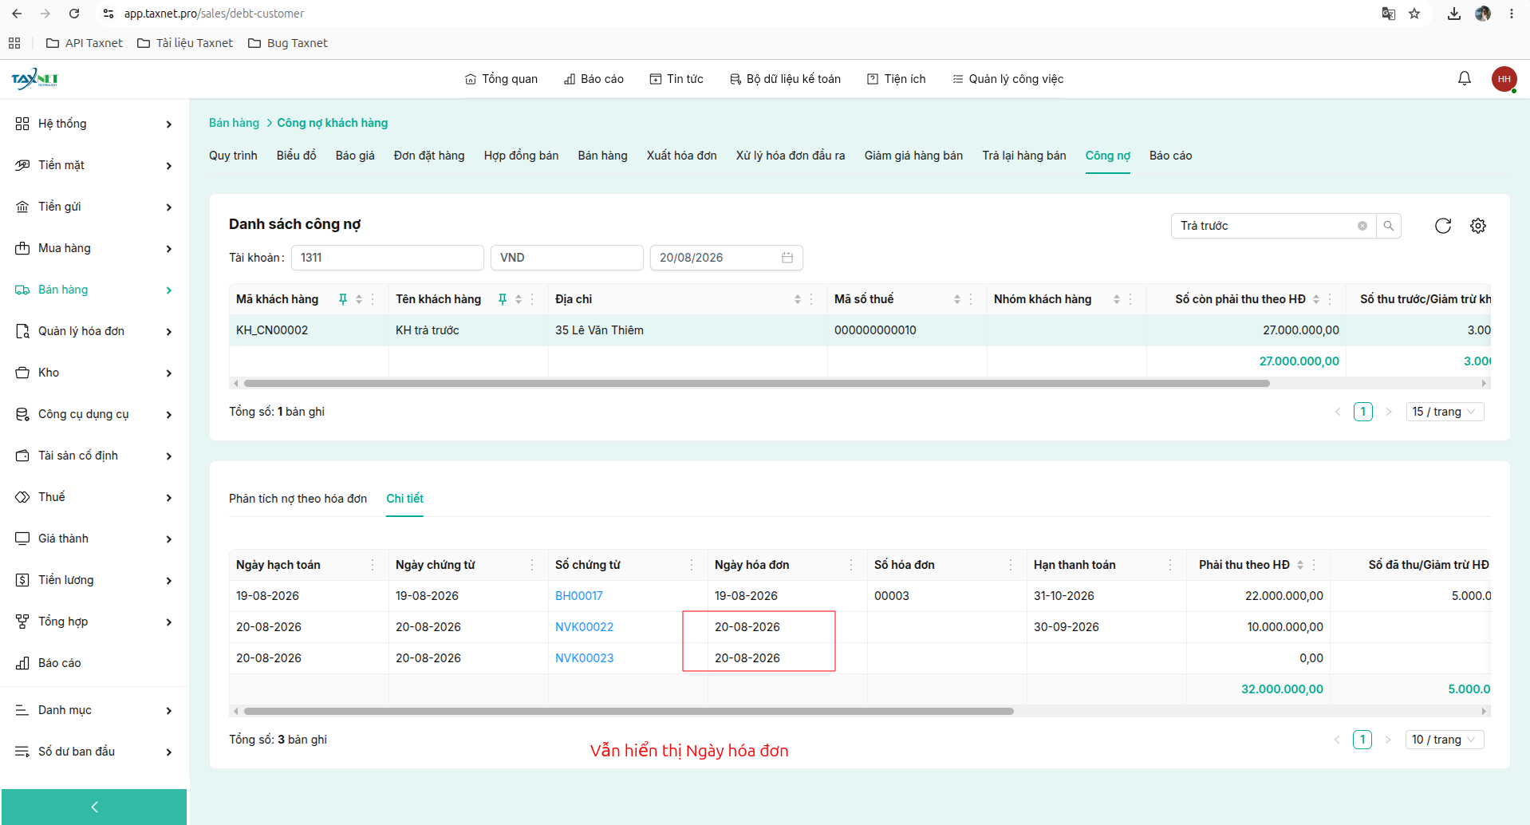Viewport: 1530px width, 825px height.
Task: Open the 10 / trang page-size dropdown
Action: 1445,740
